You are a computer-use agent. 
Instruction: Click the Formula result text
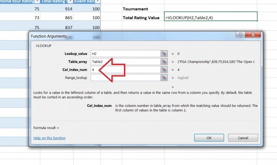point(46,128)
